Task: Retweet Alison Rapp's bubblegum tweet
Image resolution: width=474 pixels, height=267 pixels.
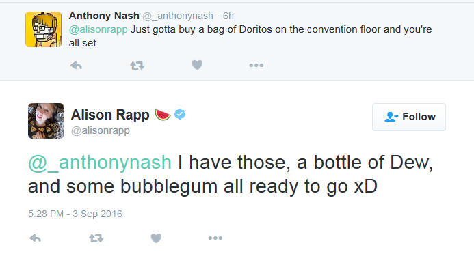Action: click(x=96, y=238)
